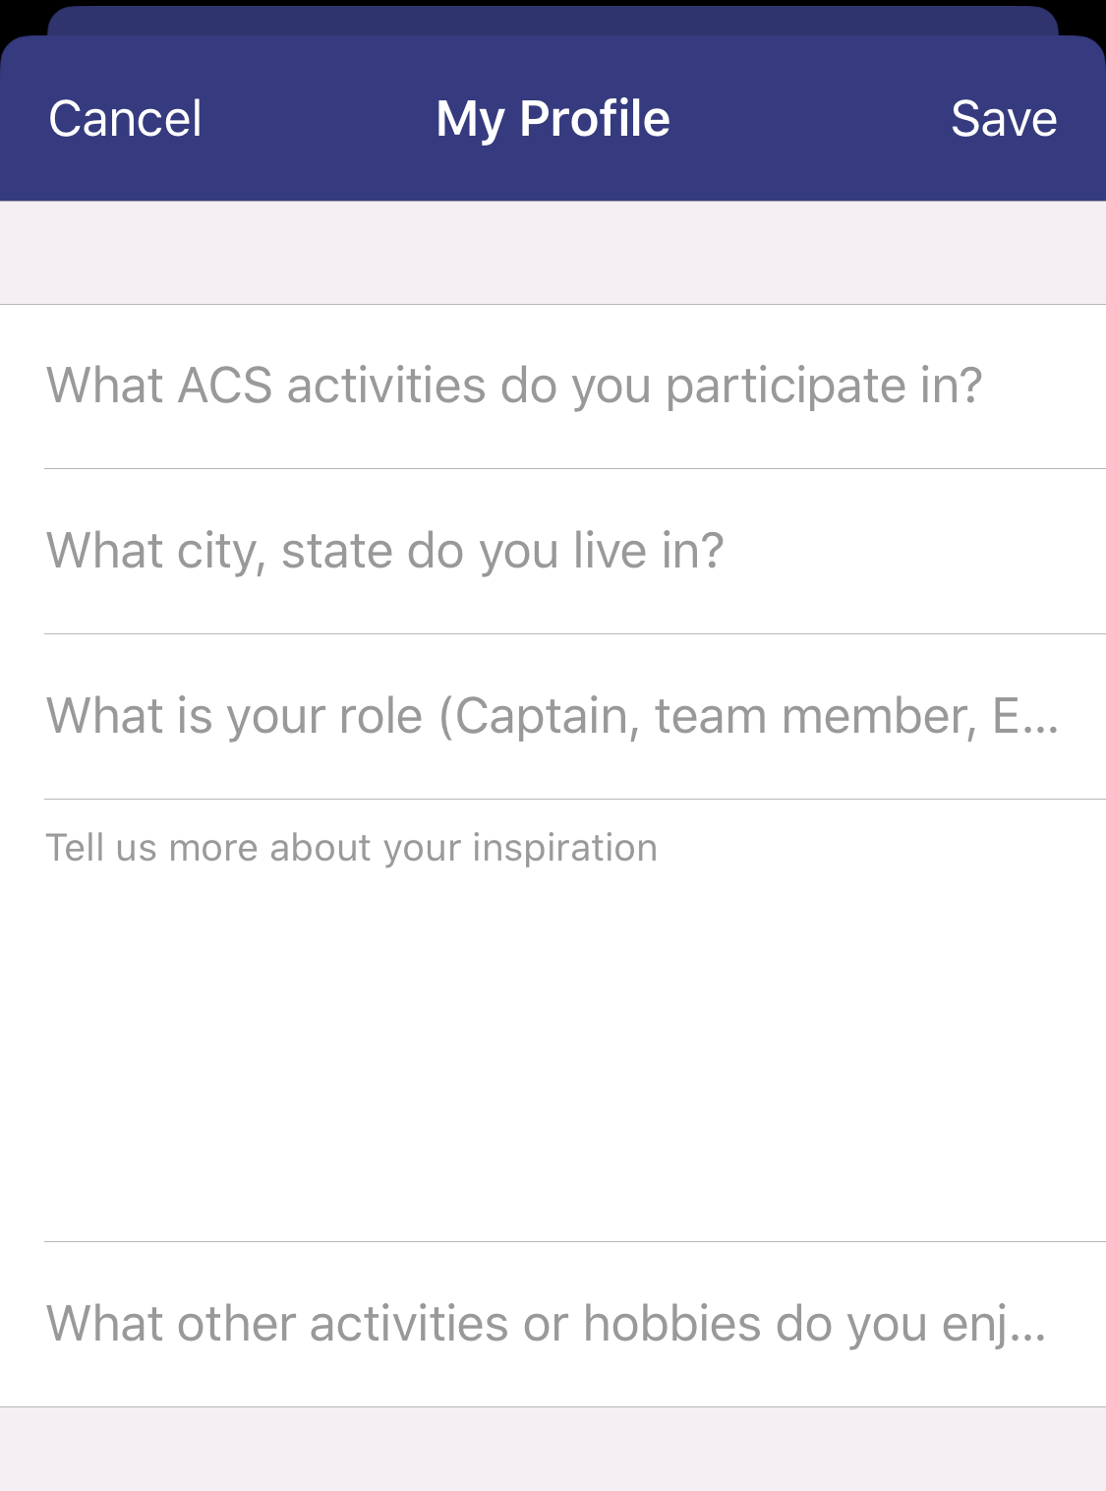Tap the "Tell us more" placeholder text

[x=351, y=848]
